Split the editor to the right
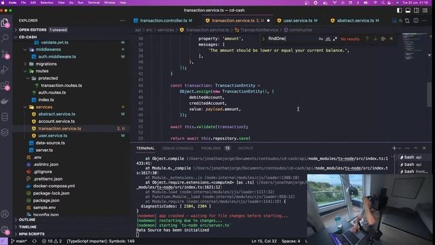 (x=416, y=20)
